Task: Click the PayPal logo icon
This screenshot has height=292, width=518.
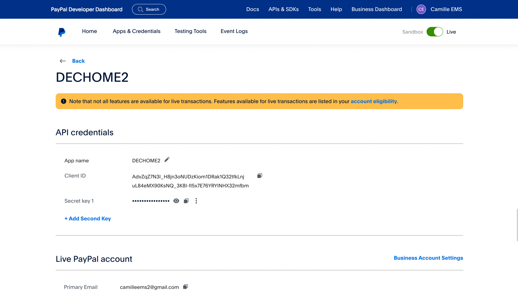Action: (x=62, y=32)
